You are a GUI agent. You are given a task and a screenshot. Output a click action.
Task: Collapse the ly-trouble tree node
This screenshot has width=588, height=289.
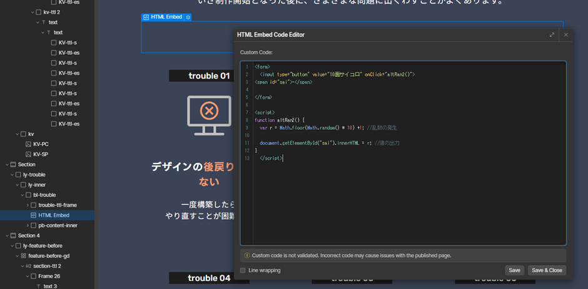pos(12,175)
